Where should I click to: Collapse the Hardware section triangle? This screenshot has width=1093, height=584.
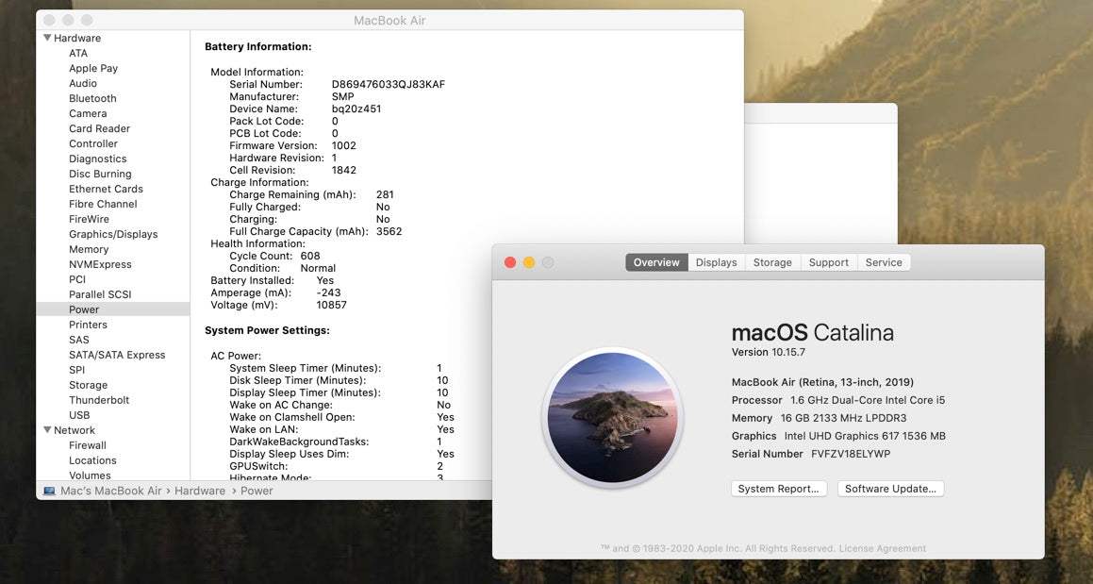coord(47,38)
